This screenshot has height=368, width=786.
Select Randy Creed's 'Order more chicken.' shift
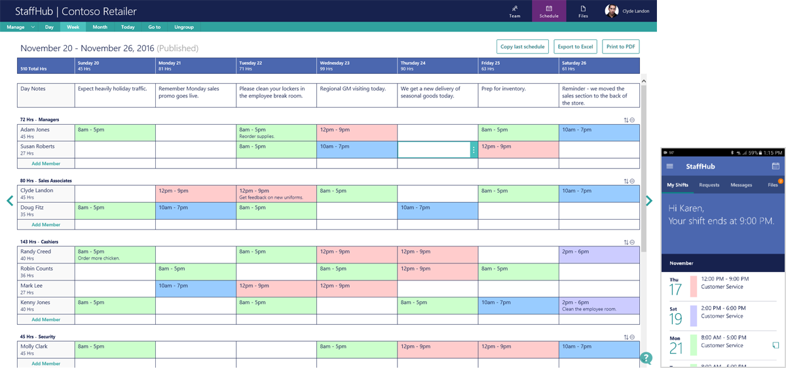click(x=115, y=254)
